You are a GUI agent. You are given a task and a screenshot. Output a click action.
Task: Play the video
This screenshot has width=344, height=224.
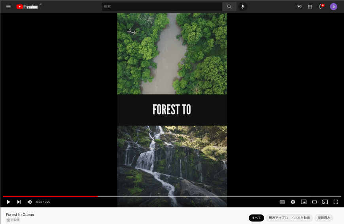pyautogui.click(x=8, y=202)
